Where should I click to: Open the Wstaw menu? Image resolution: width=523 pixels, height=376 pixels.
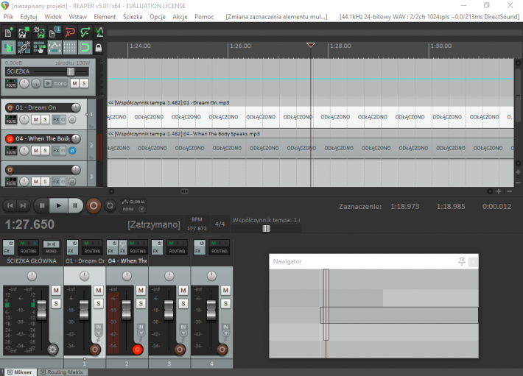78,17
